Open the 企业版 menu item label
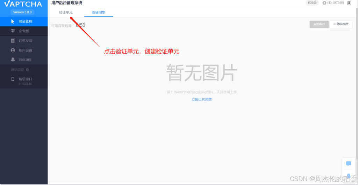The width and height of the screenshot is (358, 185). (23, 31)
